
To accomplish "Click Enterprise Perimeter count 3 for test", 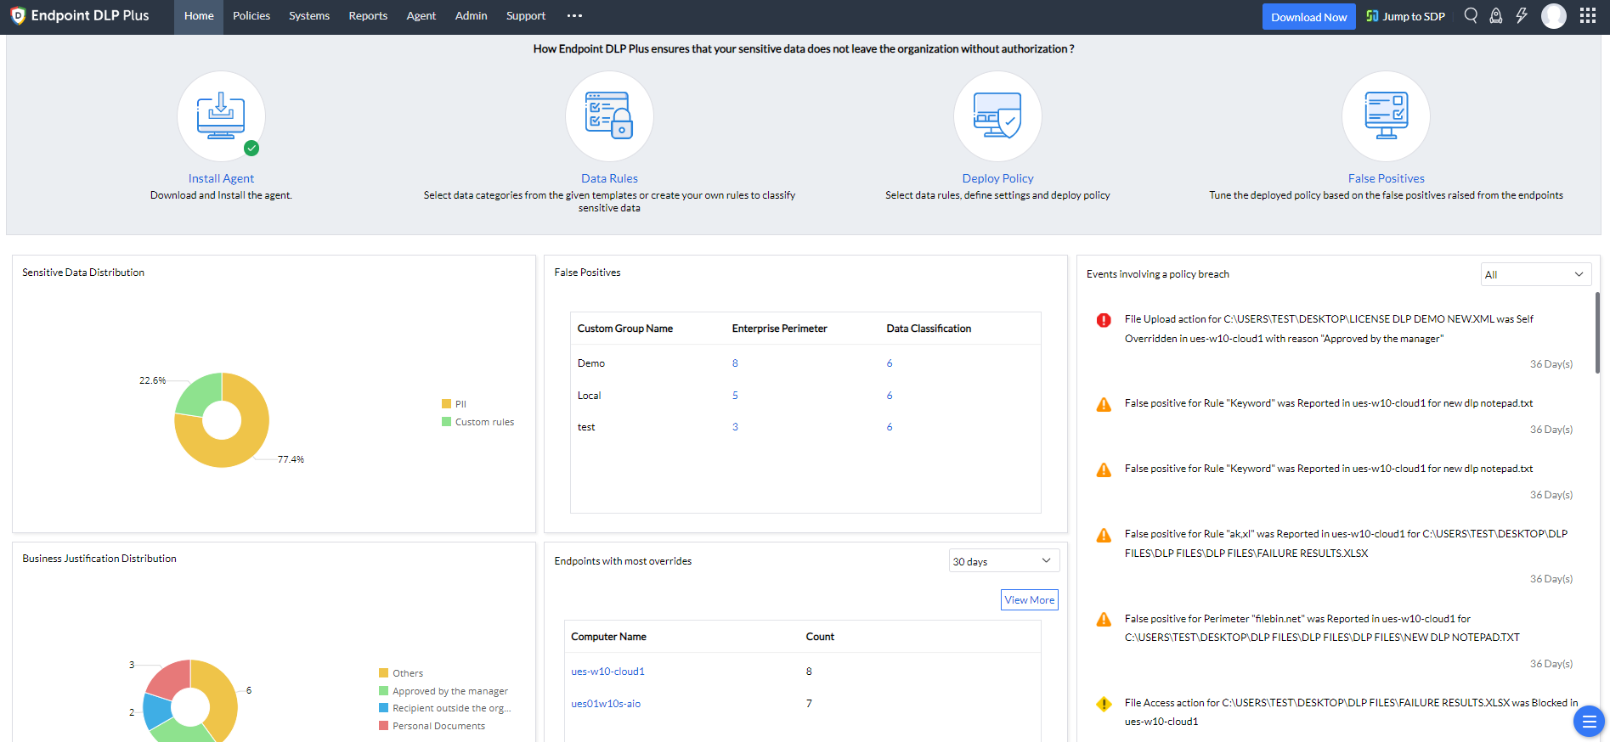I will (735, 427).
